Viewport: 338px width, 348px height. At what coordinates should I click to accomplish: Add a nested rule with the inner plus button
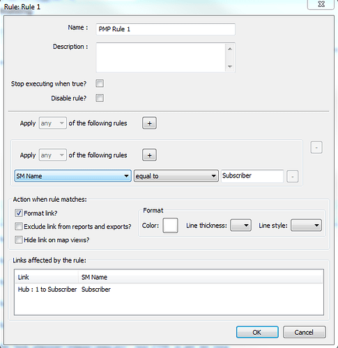(x=149, y=155)
